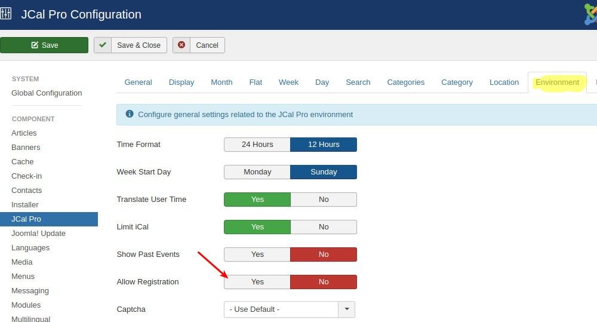Click the Save button
The image size is (597, 322).
pyautogui.click(x=44, y=45)
